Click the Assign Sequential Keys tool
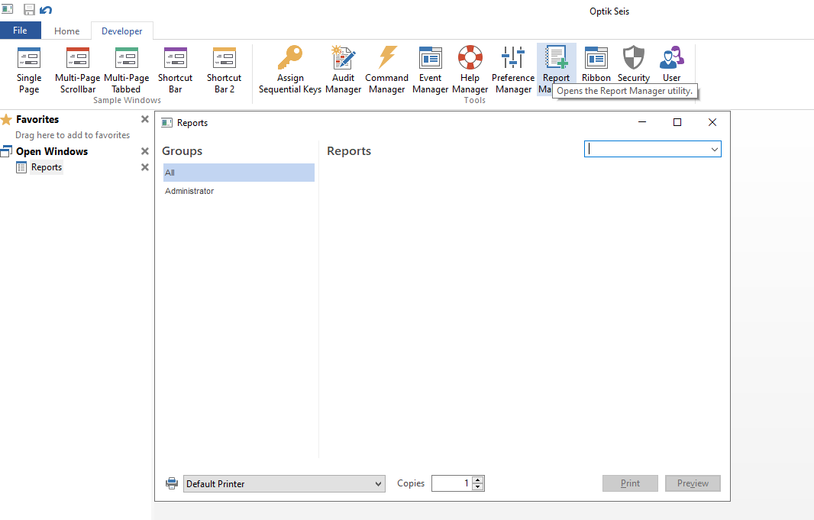Screen dimensions: 814x520 click(290, 70)
